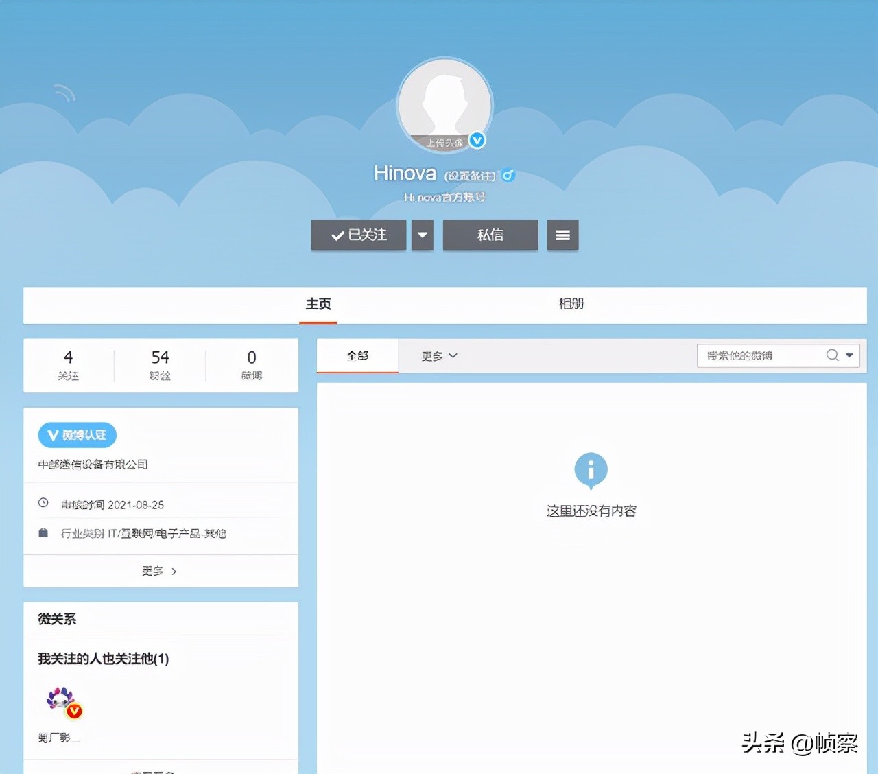This screenshot has width=878, height=774.
Task: Click the company name 中邮通信设备有限公司
Action: pos(93,465)
